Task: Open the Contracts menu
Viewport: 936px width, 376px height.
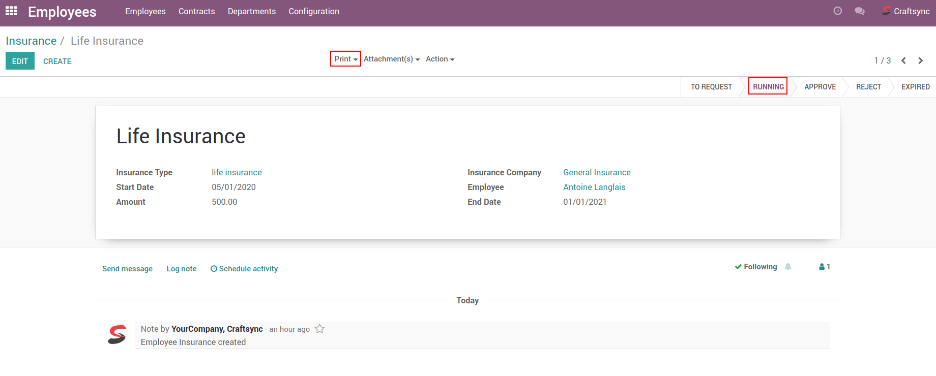Action: [x=196, y=11]
